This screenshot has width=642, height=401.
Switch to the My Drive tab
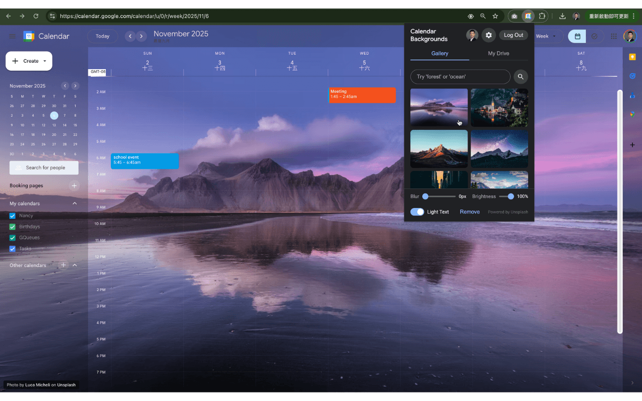coord(499,53)
